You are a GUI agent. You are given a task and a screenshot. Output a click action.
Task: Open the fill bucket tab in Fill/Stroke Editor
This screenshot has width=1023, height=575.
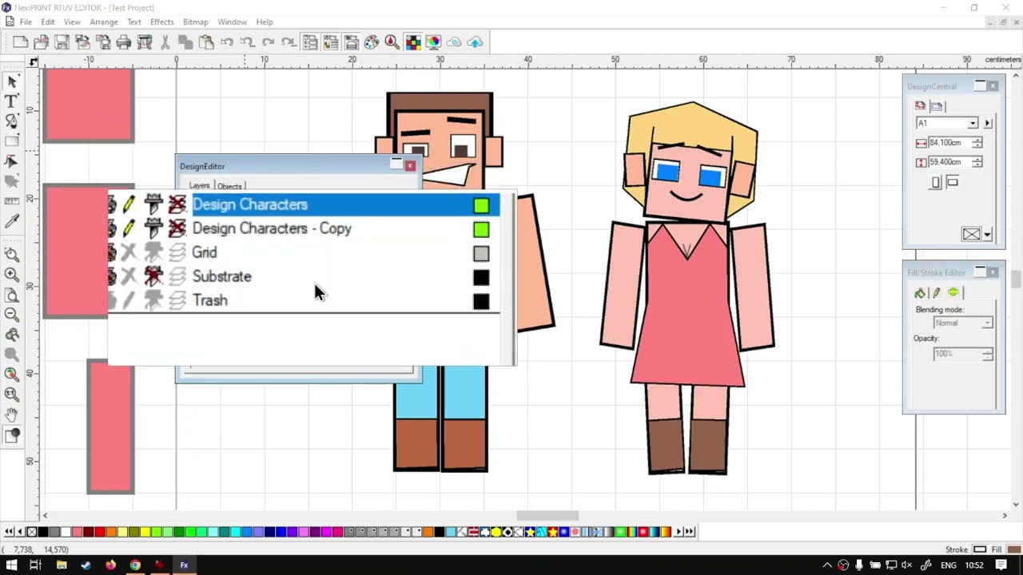point(920,293)
